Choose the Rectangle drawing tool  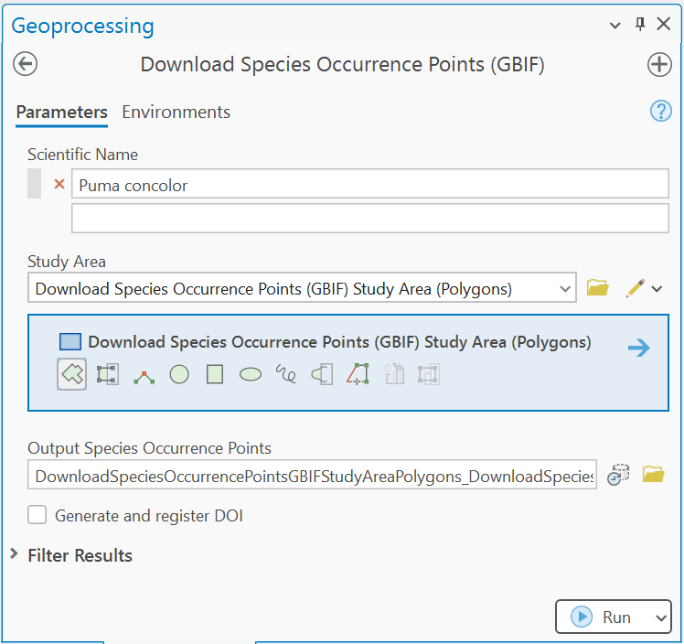pos(215,374)
